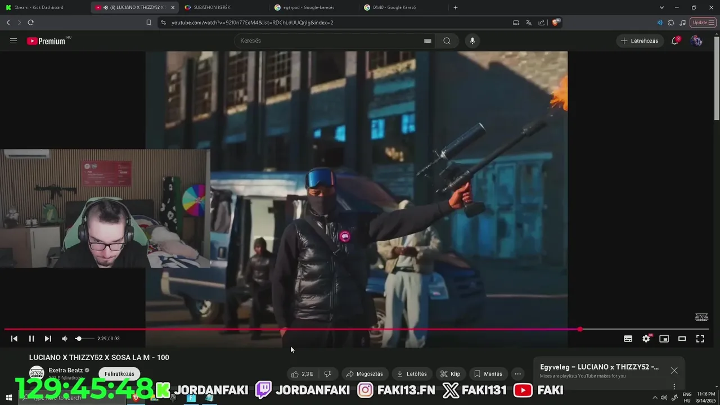The image size is (720, 405).
Task: Click the Exetra Beatz channel avatar
Action: [x=37, y=373]
